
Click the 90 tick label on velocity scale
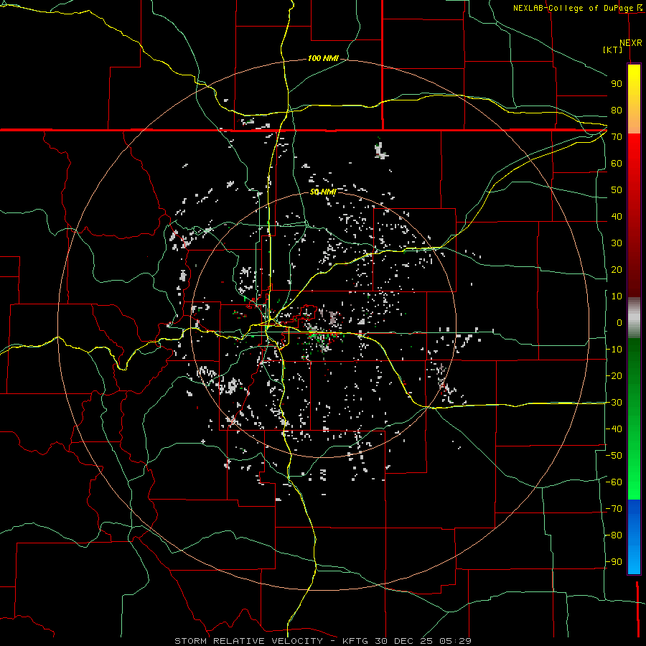coord(617,84)
